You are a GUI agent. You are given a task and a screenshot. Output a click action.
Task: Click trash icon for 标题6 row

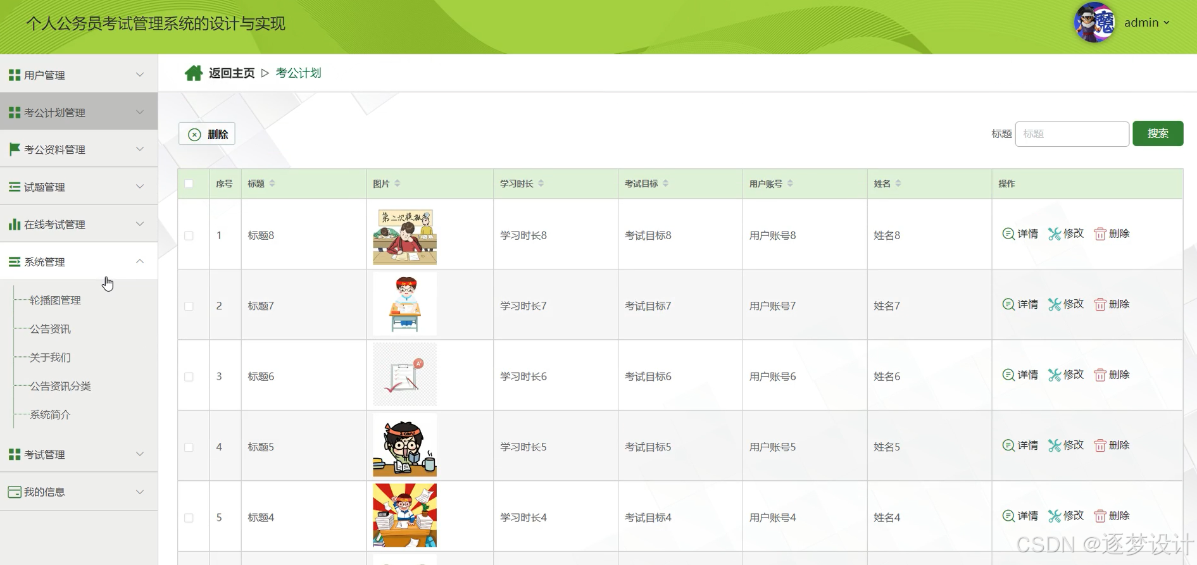point(1100,375)
